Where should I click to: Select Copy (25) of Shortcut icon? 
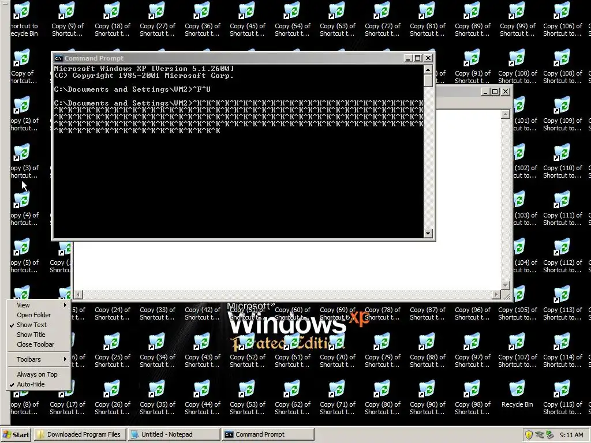pyautogui.click(x=113, y=350)
